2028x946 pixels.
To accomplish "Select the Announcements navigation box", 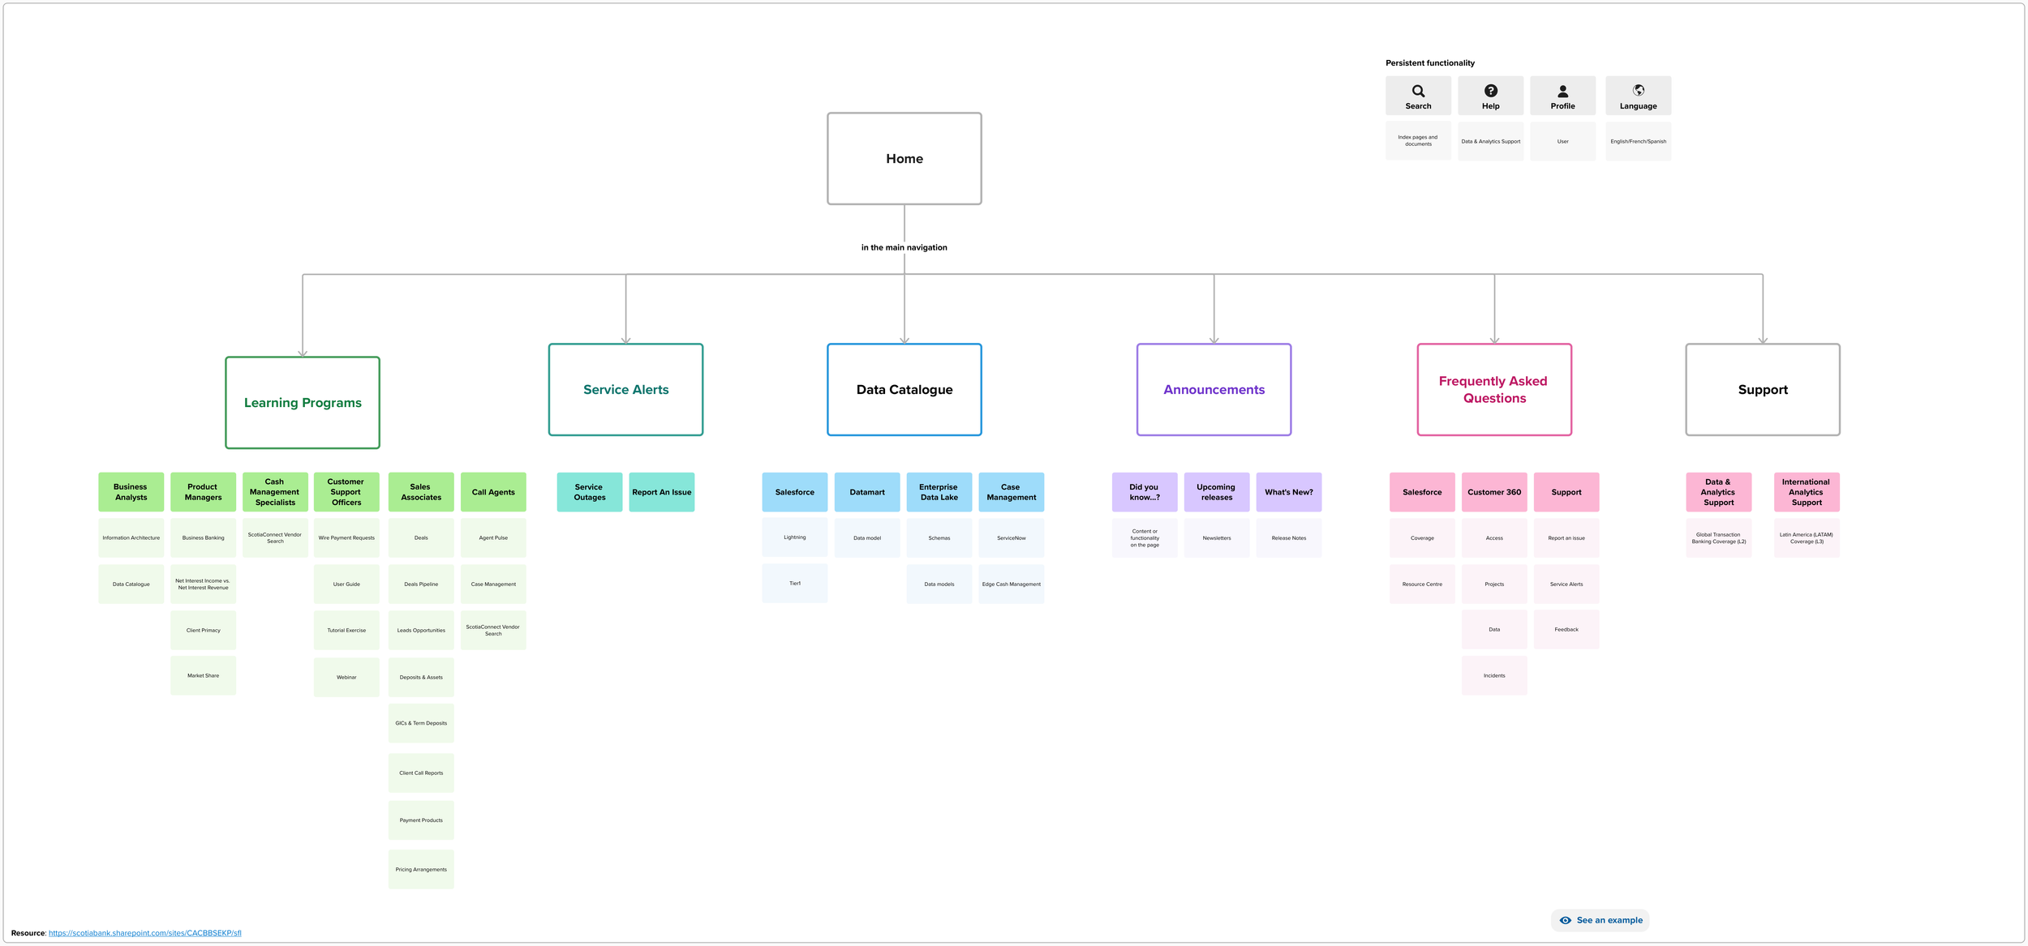I will point(1214,389).
